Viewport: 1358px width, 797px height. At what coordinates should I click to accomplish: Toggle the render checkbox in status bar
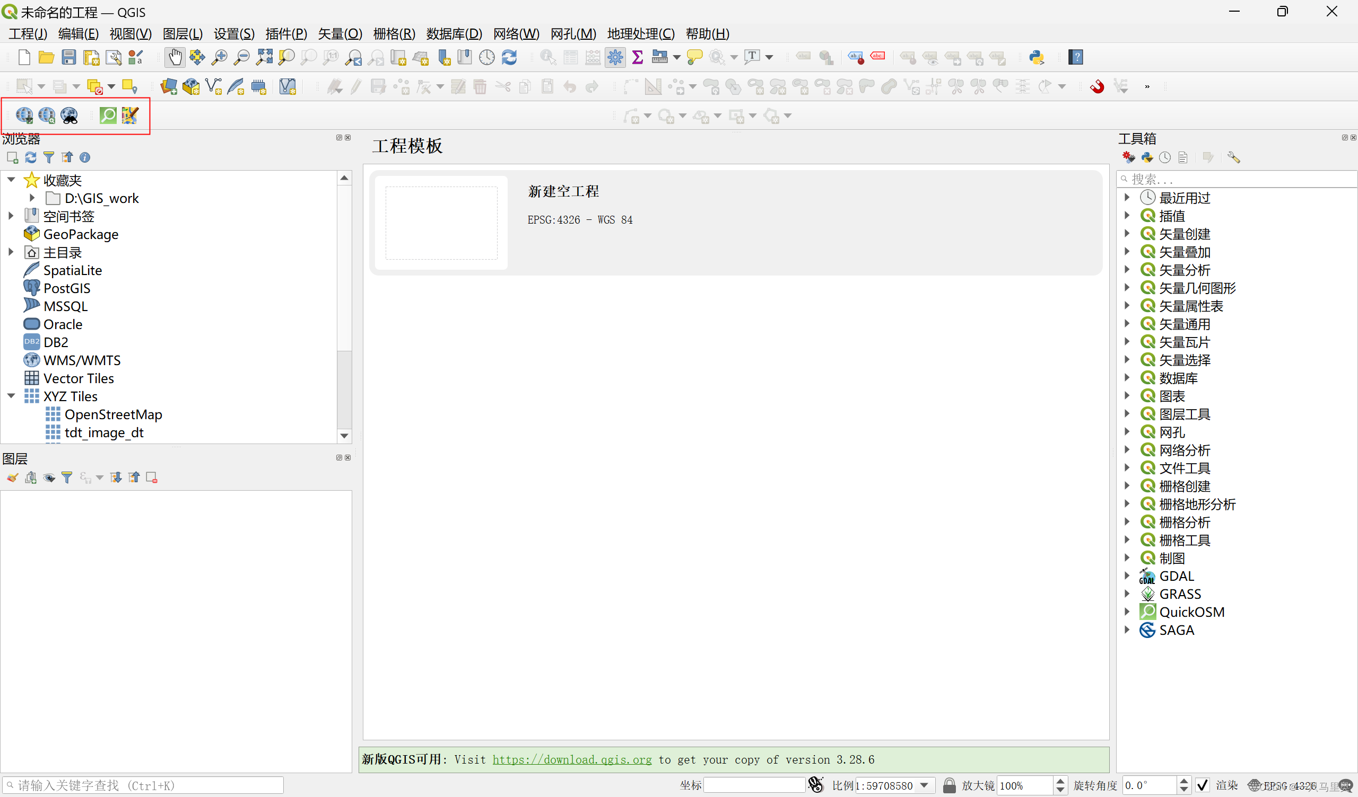click(1202, 785)
